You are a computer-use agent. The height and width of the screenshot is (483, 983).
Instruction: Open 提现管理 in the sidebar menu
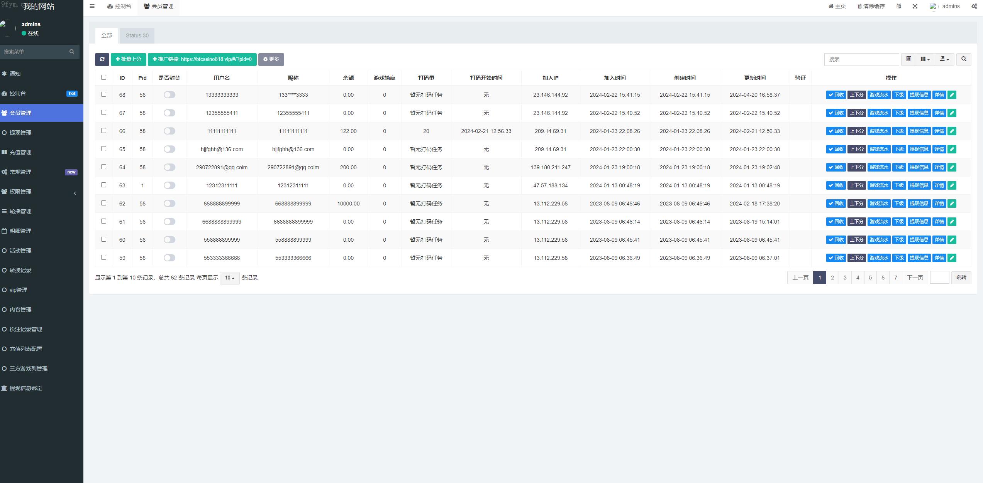pos(20,133)
